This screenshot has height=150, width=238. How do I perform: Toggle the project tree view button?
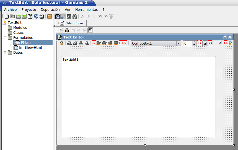pyautogui.click(x=58, y=16)
